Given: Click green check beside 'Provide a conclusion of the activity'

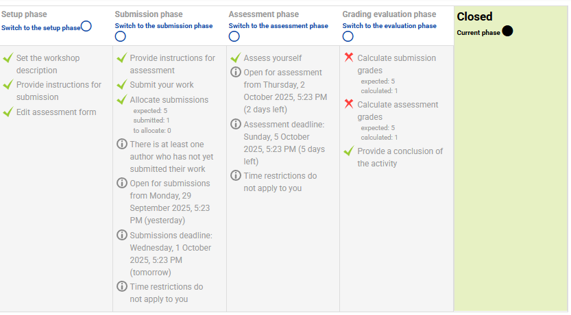Looking at the screenshot, I should 349,151.
